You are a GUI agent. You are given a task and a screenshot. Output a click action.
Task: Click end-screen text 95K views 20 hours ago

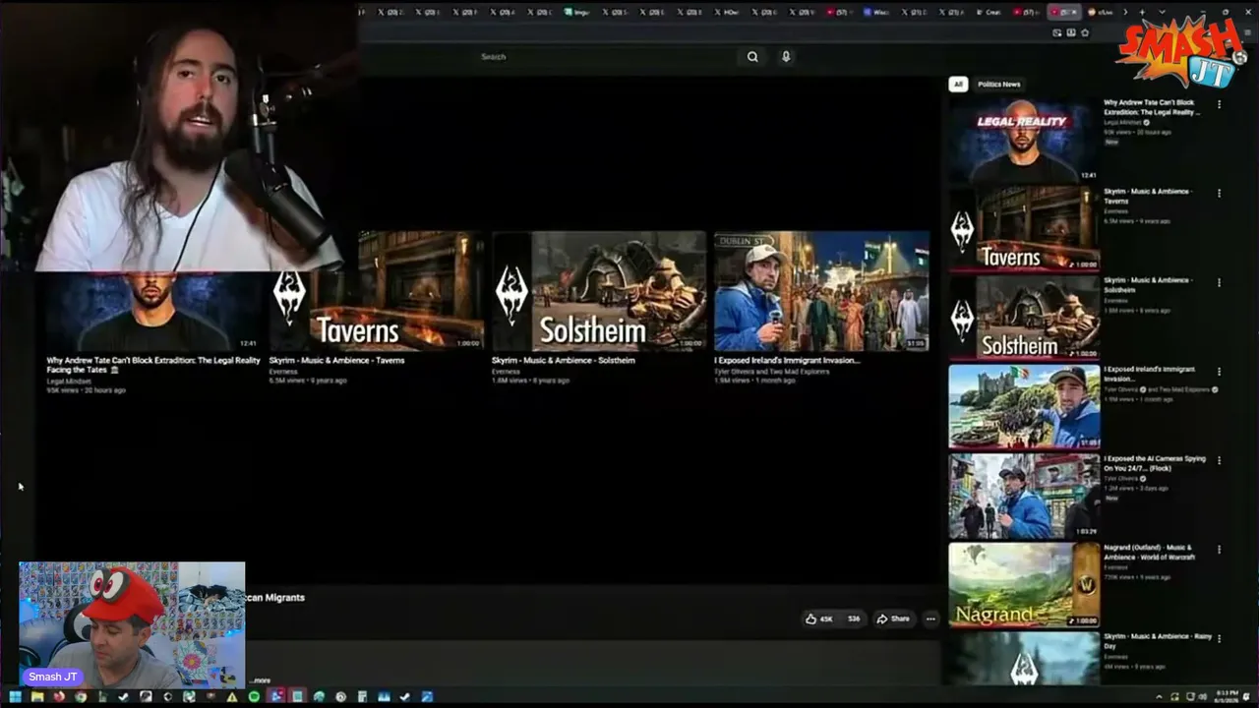click(x=87, y=390)
